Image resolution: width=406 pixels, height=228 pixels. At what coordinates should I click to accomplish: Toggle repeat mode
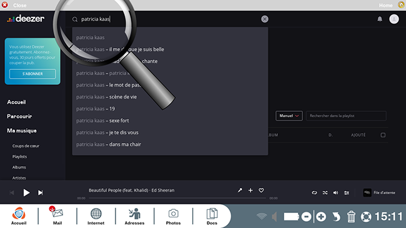coord(314,192)
